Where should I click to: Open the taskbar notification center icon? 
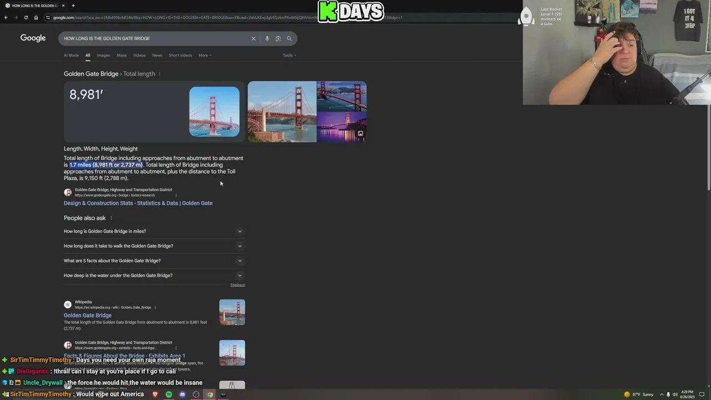pyautogui.click(x=702, y=394)
